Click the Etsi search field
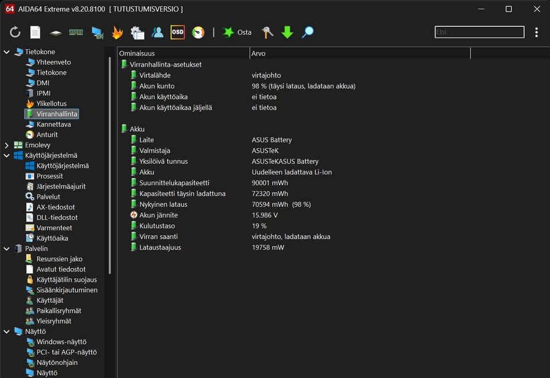The height and width of the screenshot is (378, 550). click(479, 33)
